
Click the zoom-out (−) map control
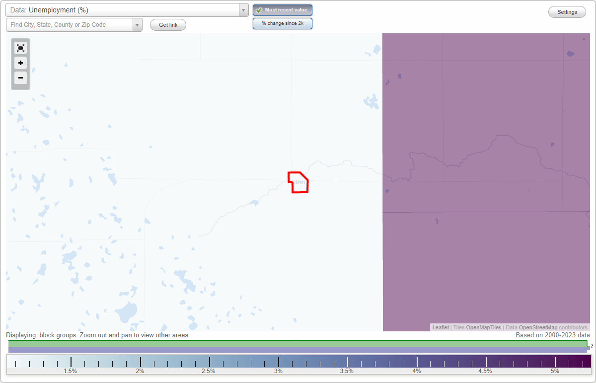[20, 78]
